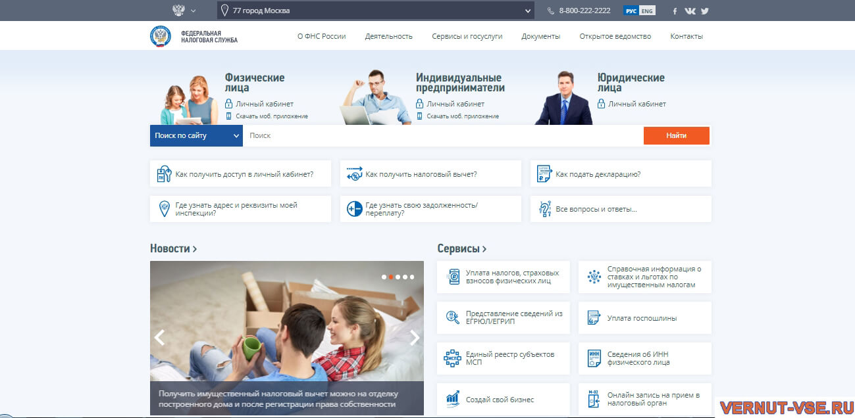Image resolution: width=855 pixels, height=418 pixels.
Task: Click the inspection address pin icon
Action: [x=164, y=210]
